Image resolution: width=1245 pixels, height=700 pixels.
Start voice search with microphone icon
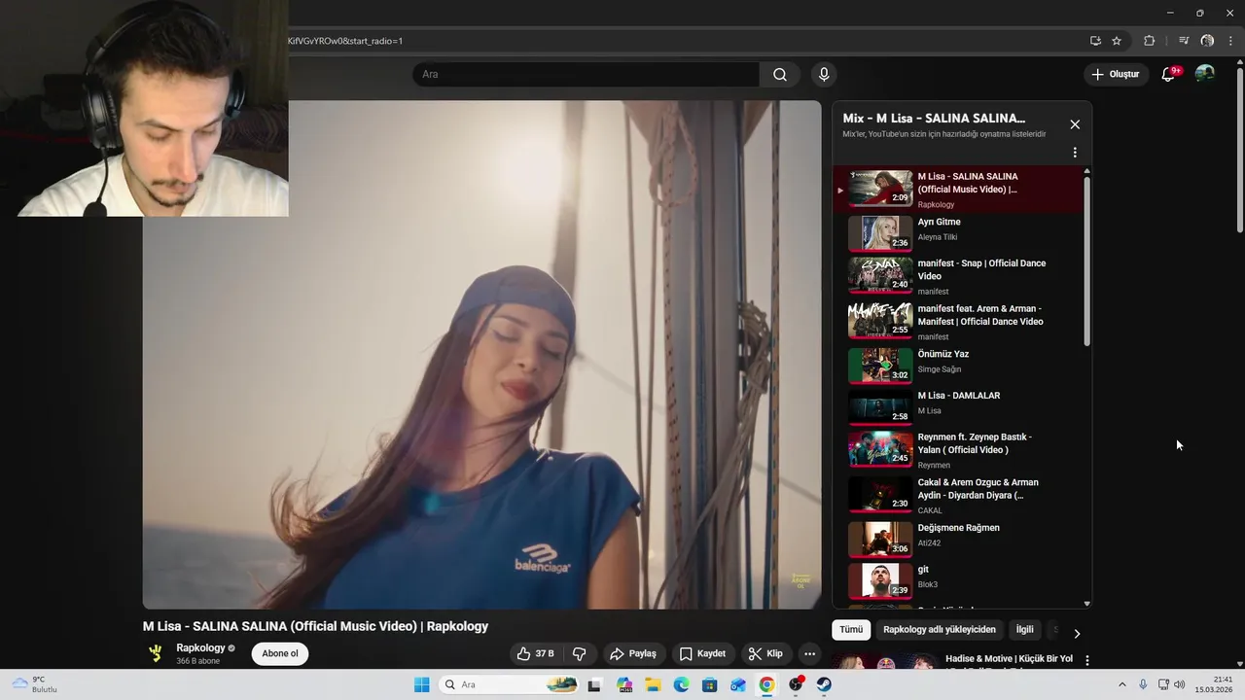point(824,75)
